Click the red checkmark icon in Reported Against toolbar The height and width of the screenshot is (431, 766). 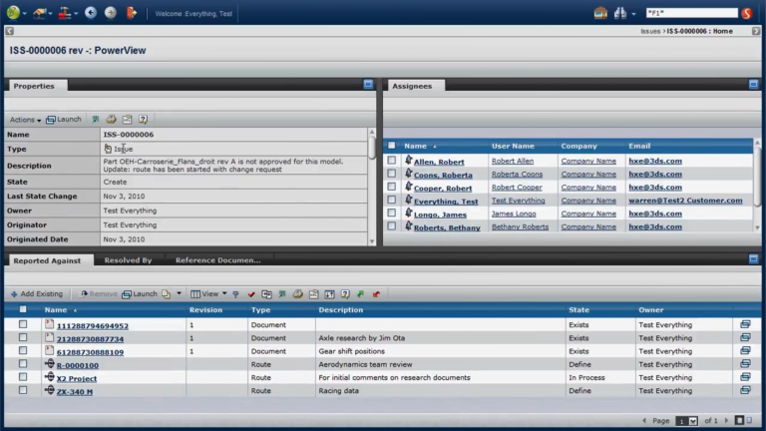point(251,294)
